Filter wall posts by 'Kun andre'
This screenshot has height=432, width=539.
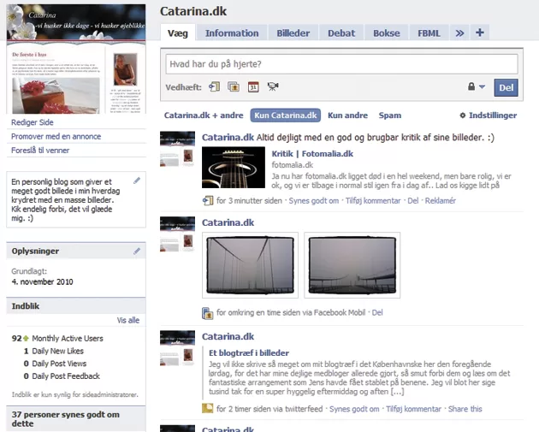(x=347, y=115)
